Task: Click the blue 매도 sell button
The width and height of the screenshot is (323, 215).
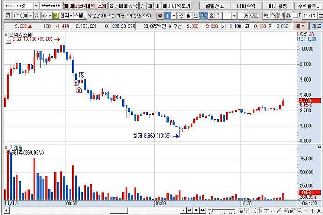Action: pos(316,26)
